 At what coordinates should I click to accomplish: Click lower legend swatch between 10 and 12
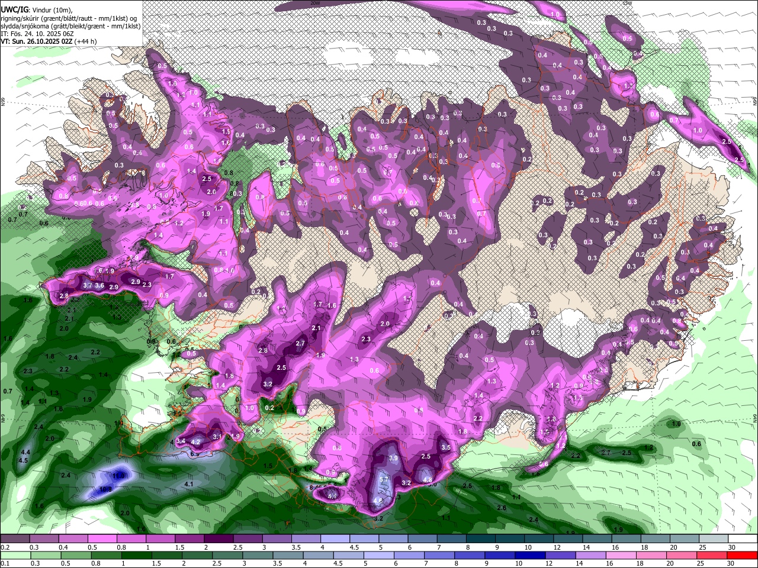[530, 556]
